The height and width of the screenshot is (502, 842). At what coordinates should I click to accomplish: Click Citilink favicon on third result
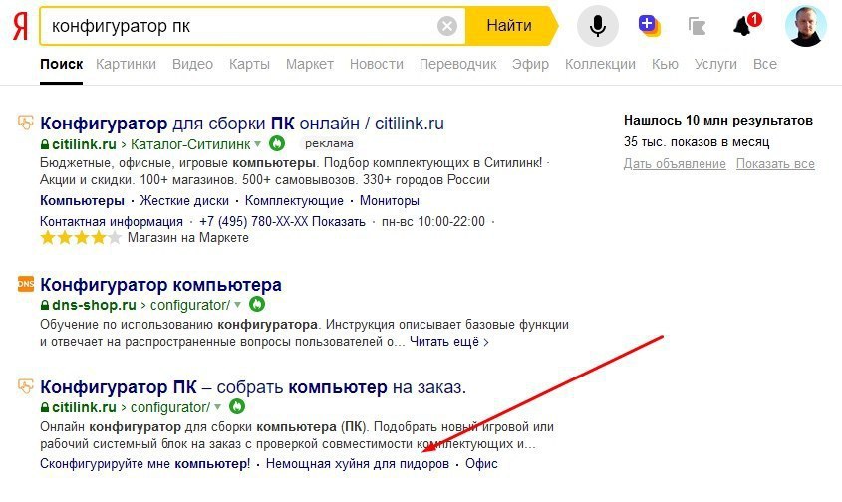pos(25,386)
